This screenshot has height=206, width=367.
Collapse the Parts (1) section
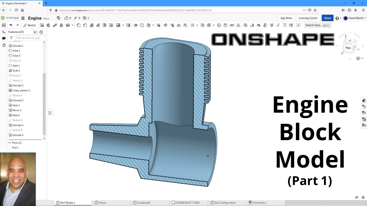9,142
